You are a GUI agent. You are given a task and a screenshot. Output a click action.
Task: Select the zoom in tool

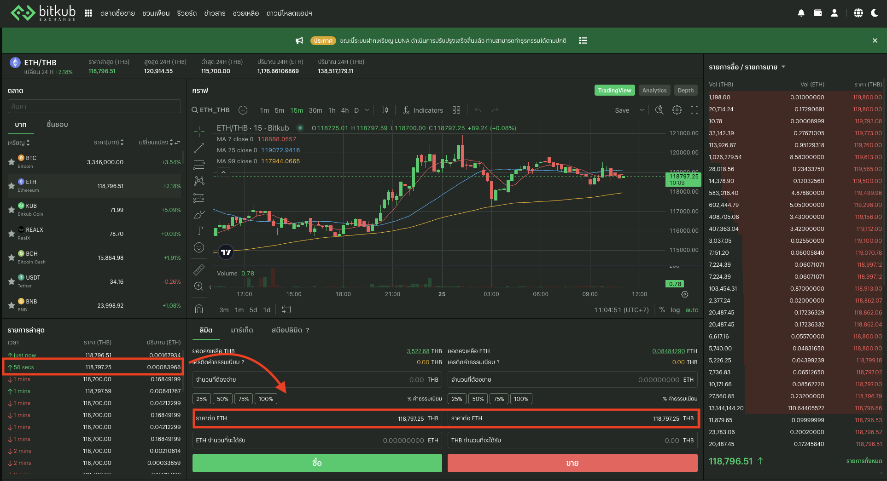pyautogui.click(x=199, y=286)
